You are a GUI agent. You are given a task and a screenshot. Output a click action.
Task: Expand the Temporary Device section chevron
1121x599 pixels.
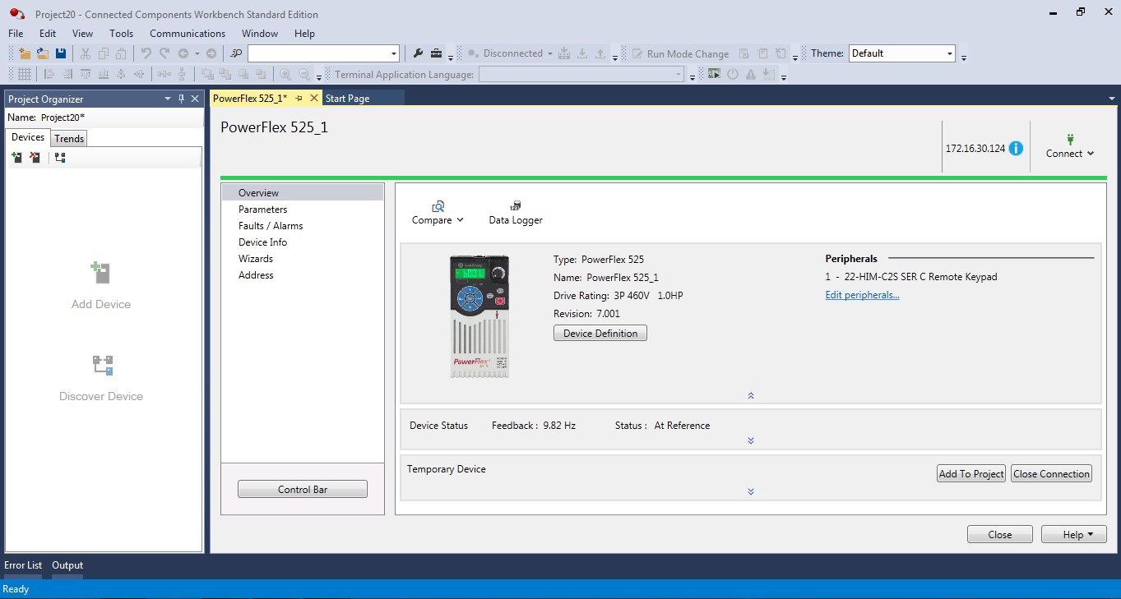pos(751,491)
